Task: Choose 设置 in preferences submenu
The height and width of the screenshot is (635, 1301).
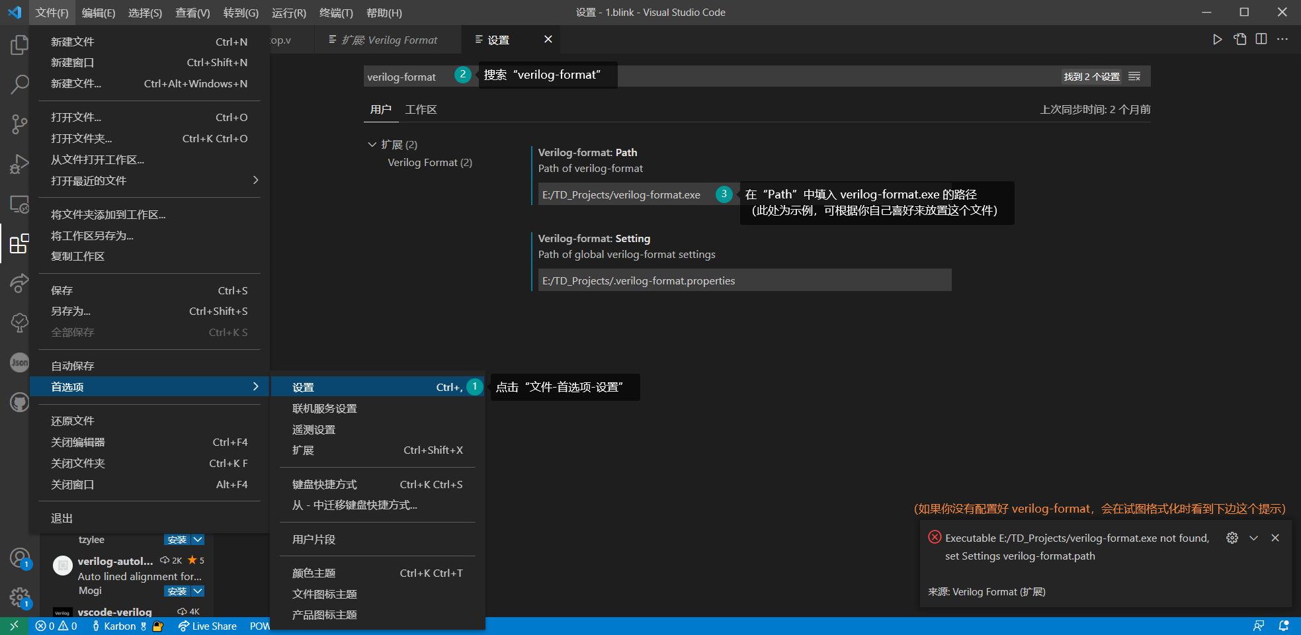Action: (378, 387)
